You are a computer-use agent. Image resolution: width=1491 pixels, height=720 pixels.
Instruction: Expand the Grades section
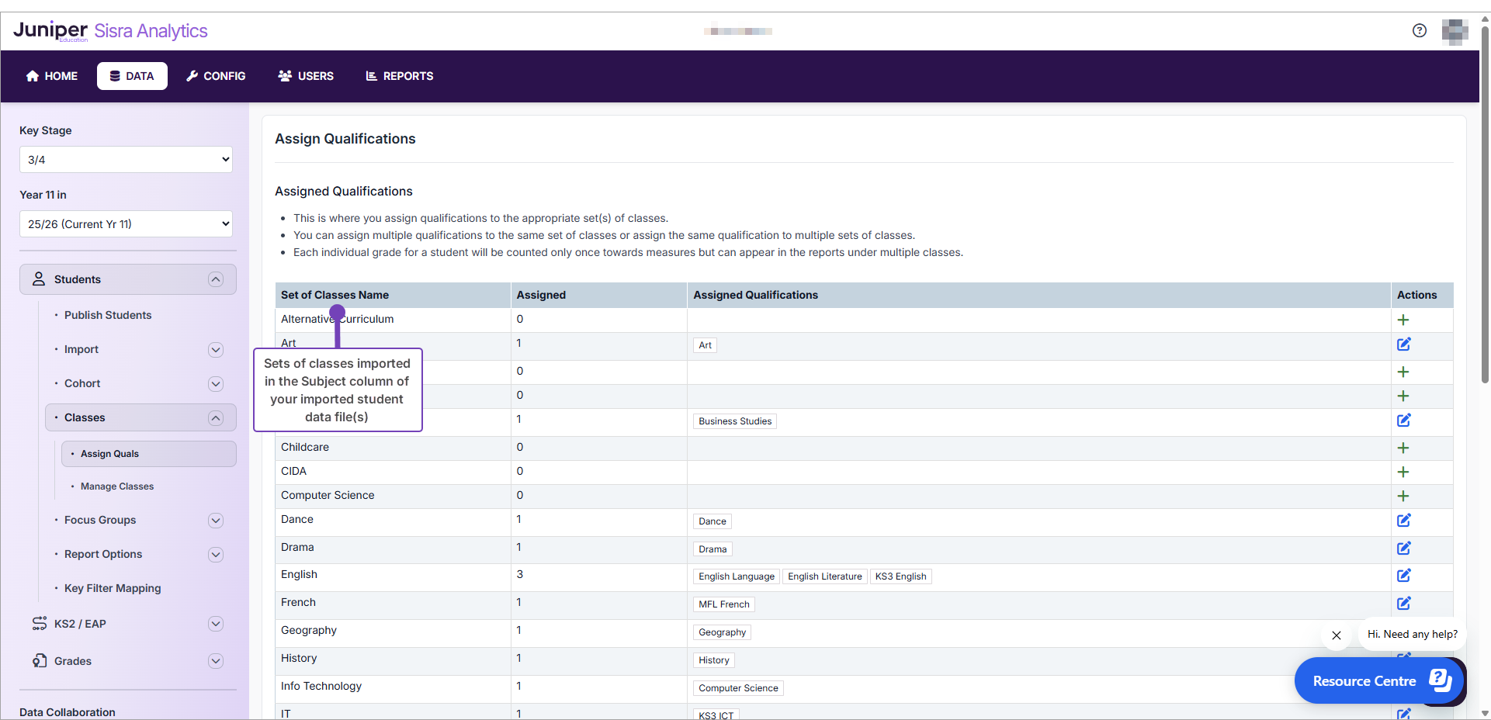pos(216,661)
